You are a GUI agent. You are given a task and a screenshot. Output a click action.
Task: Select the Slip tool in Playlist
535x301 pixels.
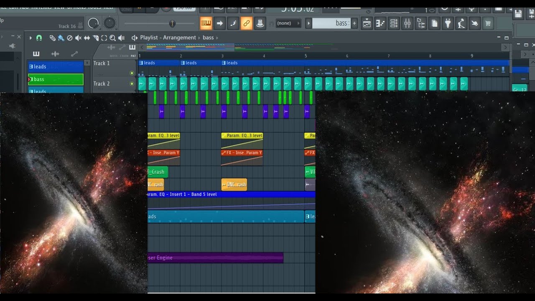point(87,38)
